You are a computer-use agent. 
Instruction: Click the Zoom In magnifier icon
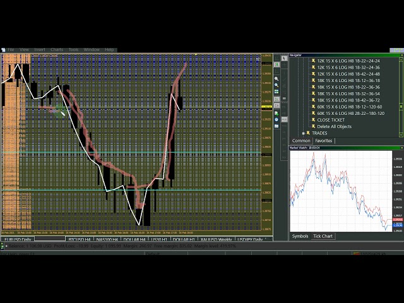(x=276, y=79)
